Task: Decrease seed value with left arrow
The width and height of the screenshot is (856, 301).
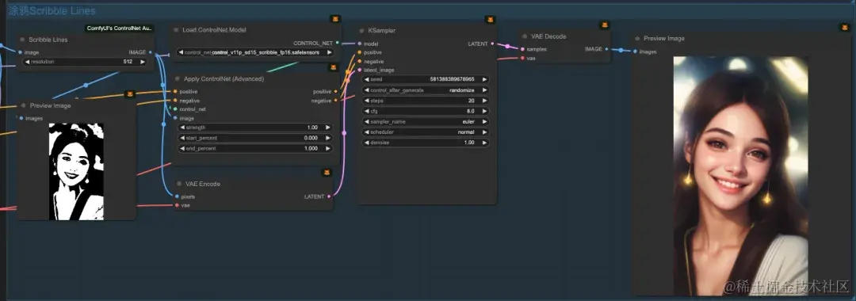Action: pyautogui.click(x=367, y=79)
